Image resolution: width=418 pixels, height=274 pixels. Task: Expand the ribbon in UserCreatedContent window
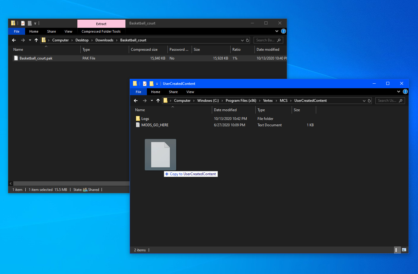399,92
